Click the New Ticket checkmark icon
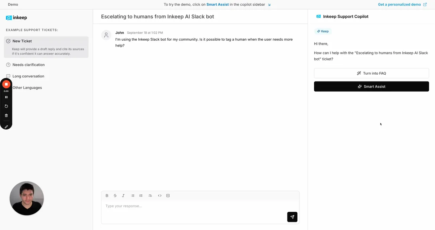Screen dimensions: 435x230 tap(8, 41)
